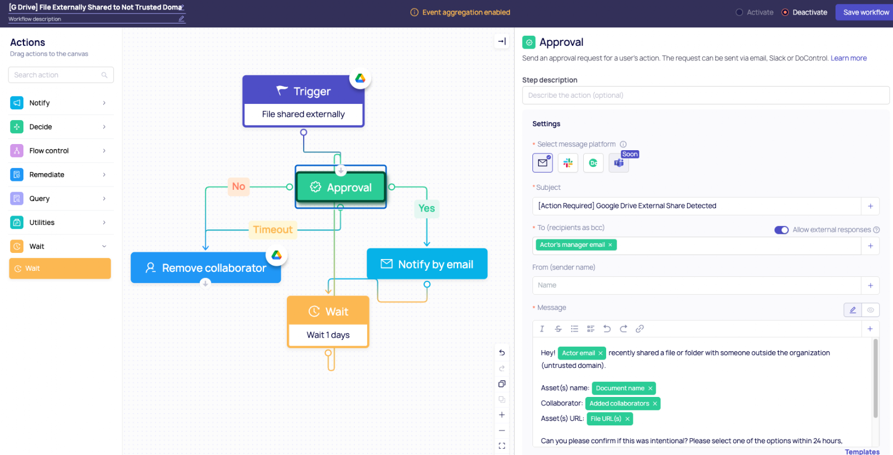Add variable to the message body

(x=870, y=329)
